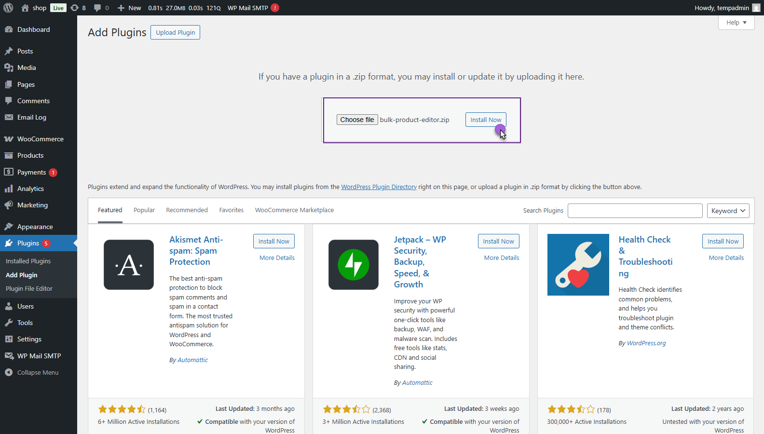Click the Comments icon in sidebar

[x=9, y=101]
